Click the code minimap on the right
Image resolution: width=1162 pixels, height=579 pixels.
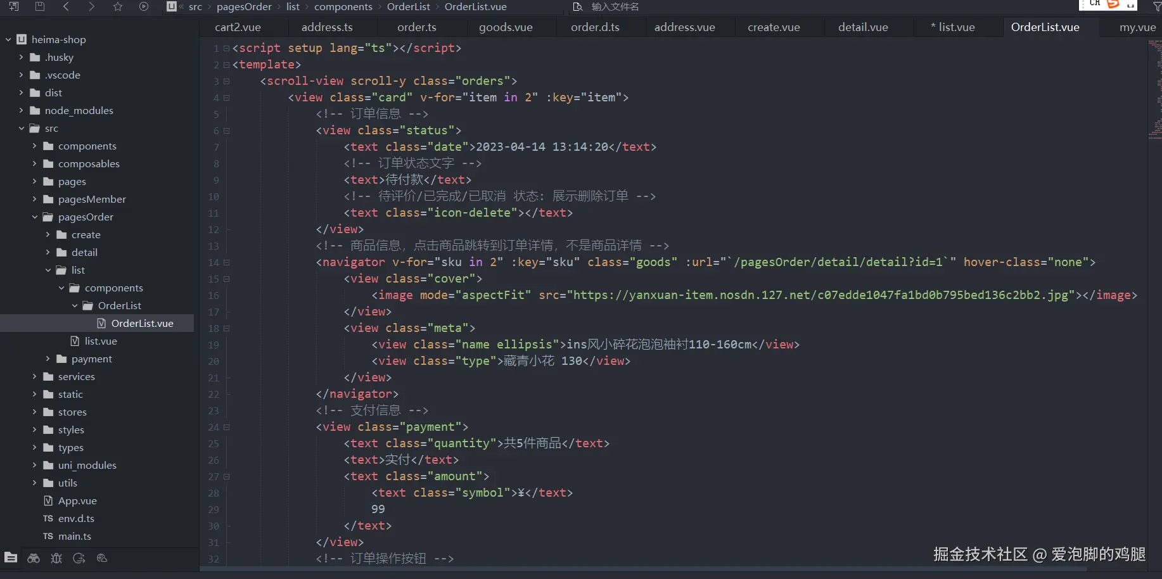[1154, 89]
